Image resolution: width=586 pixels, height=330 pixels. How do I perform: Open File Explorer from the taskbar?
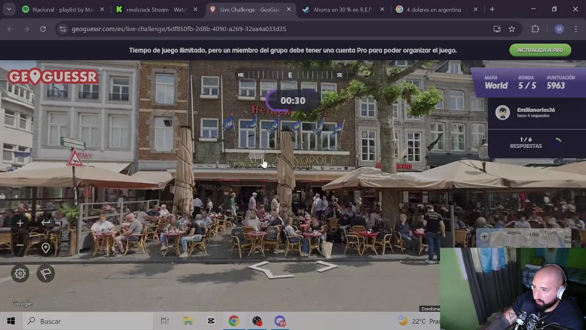tap(188, 321)
